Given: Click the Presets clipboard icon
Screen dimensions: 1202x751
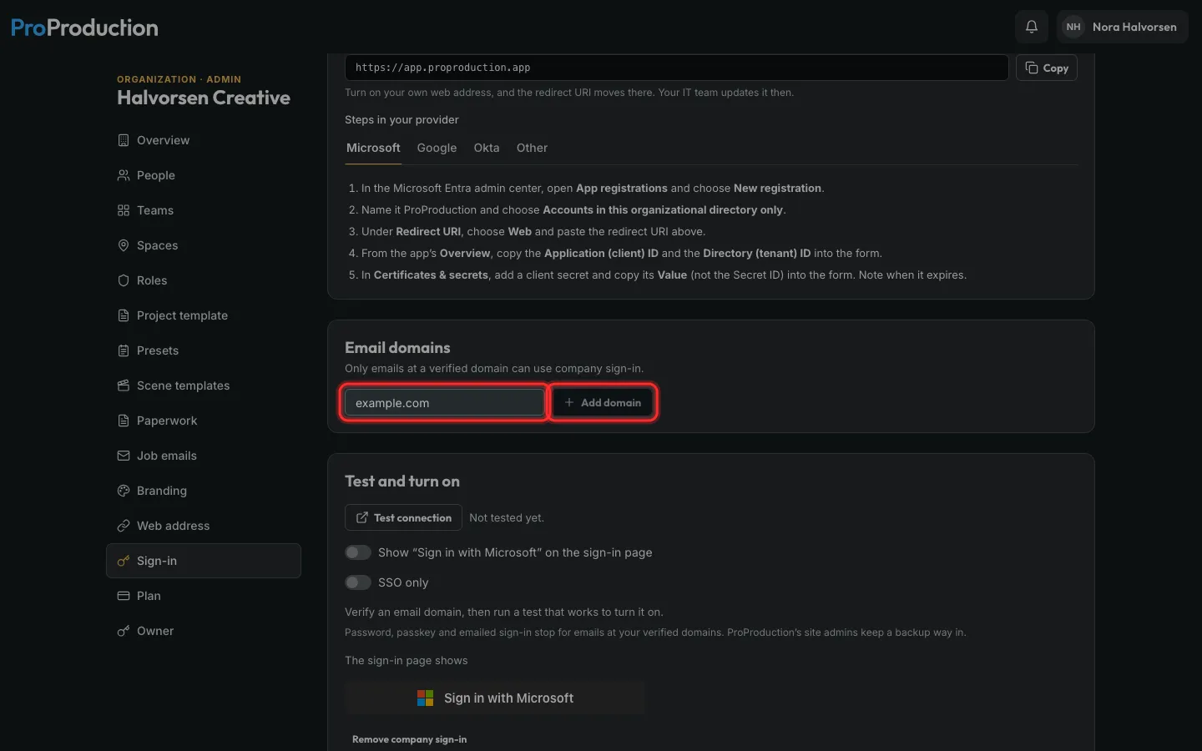Looking at the screenshot, I should click(x=124, y=350).
